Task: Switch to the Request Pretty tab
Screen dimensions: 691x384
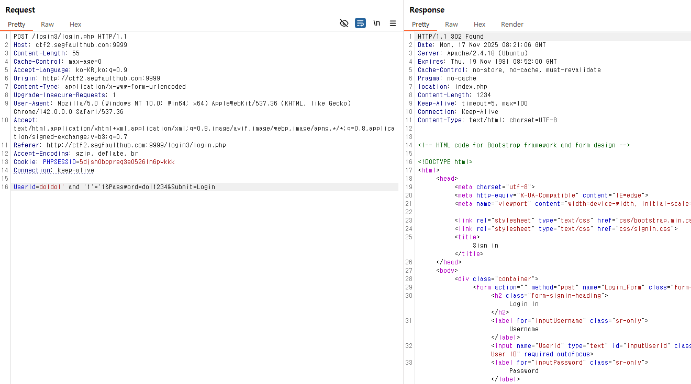Action: click(x=16, y=25)
